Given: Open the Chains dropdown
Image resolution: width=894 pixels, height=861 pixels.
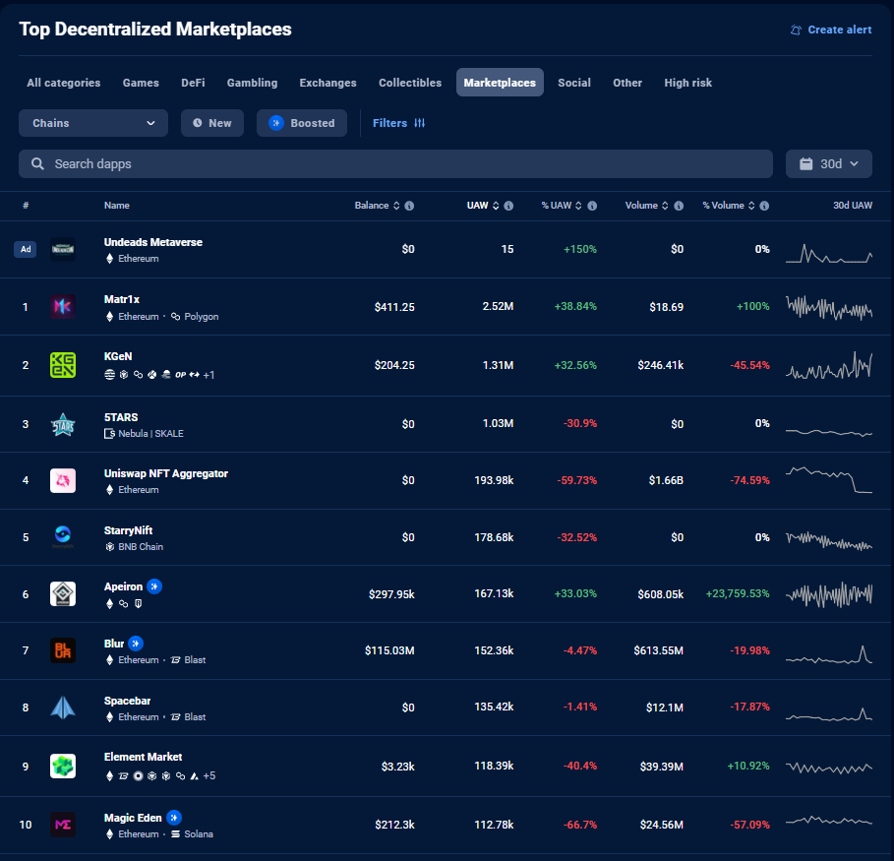Looking at the screenshot, I should click(93, 123).
